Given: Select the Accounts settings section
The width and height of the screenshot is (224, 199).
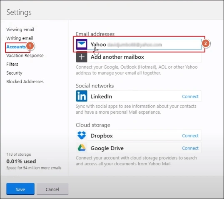Looking at the screenshot, I should pos(16,47).
